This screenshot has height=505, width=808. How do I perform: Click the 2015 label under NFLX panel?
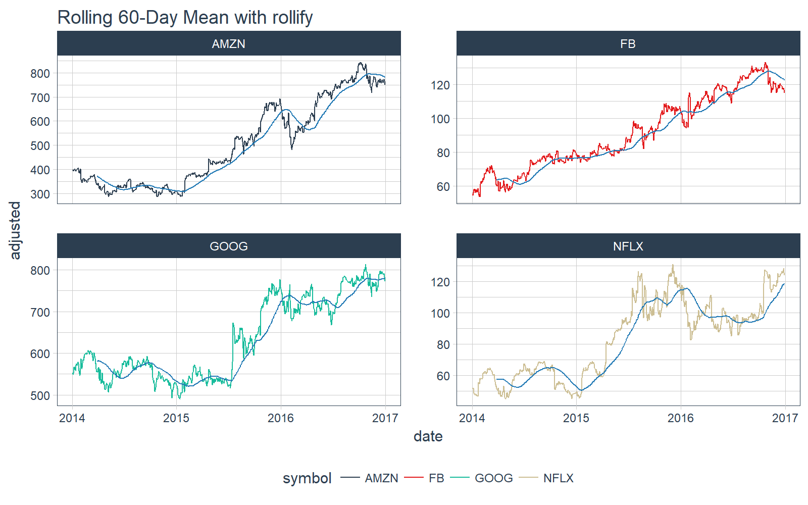pos(576,418)
